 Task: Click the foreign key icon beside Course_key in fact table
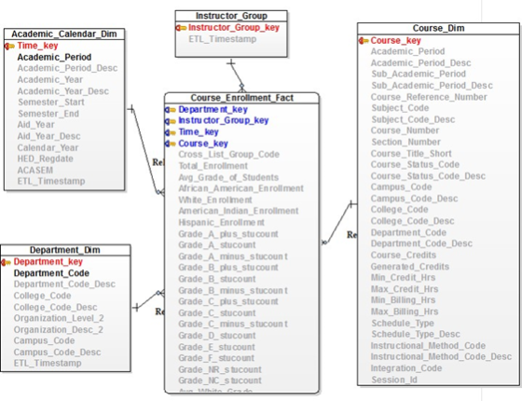click(171, 144)
